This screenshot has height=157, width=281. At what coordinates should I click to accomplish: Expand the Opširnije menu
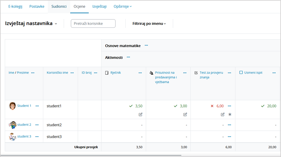(x=123, y=6)
